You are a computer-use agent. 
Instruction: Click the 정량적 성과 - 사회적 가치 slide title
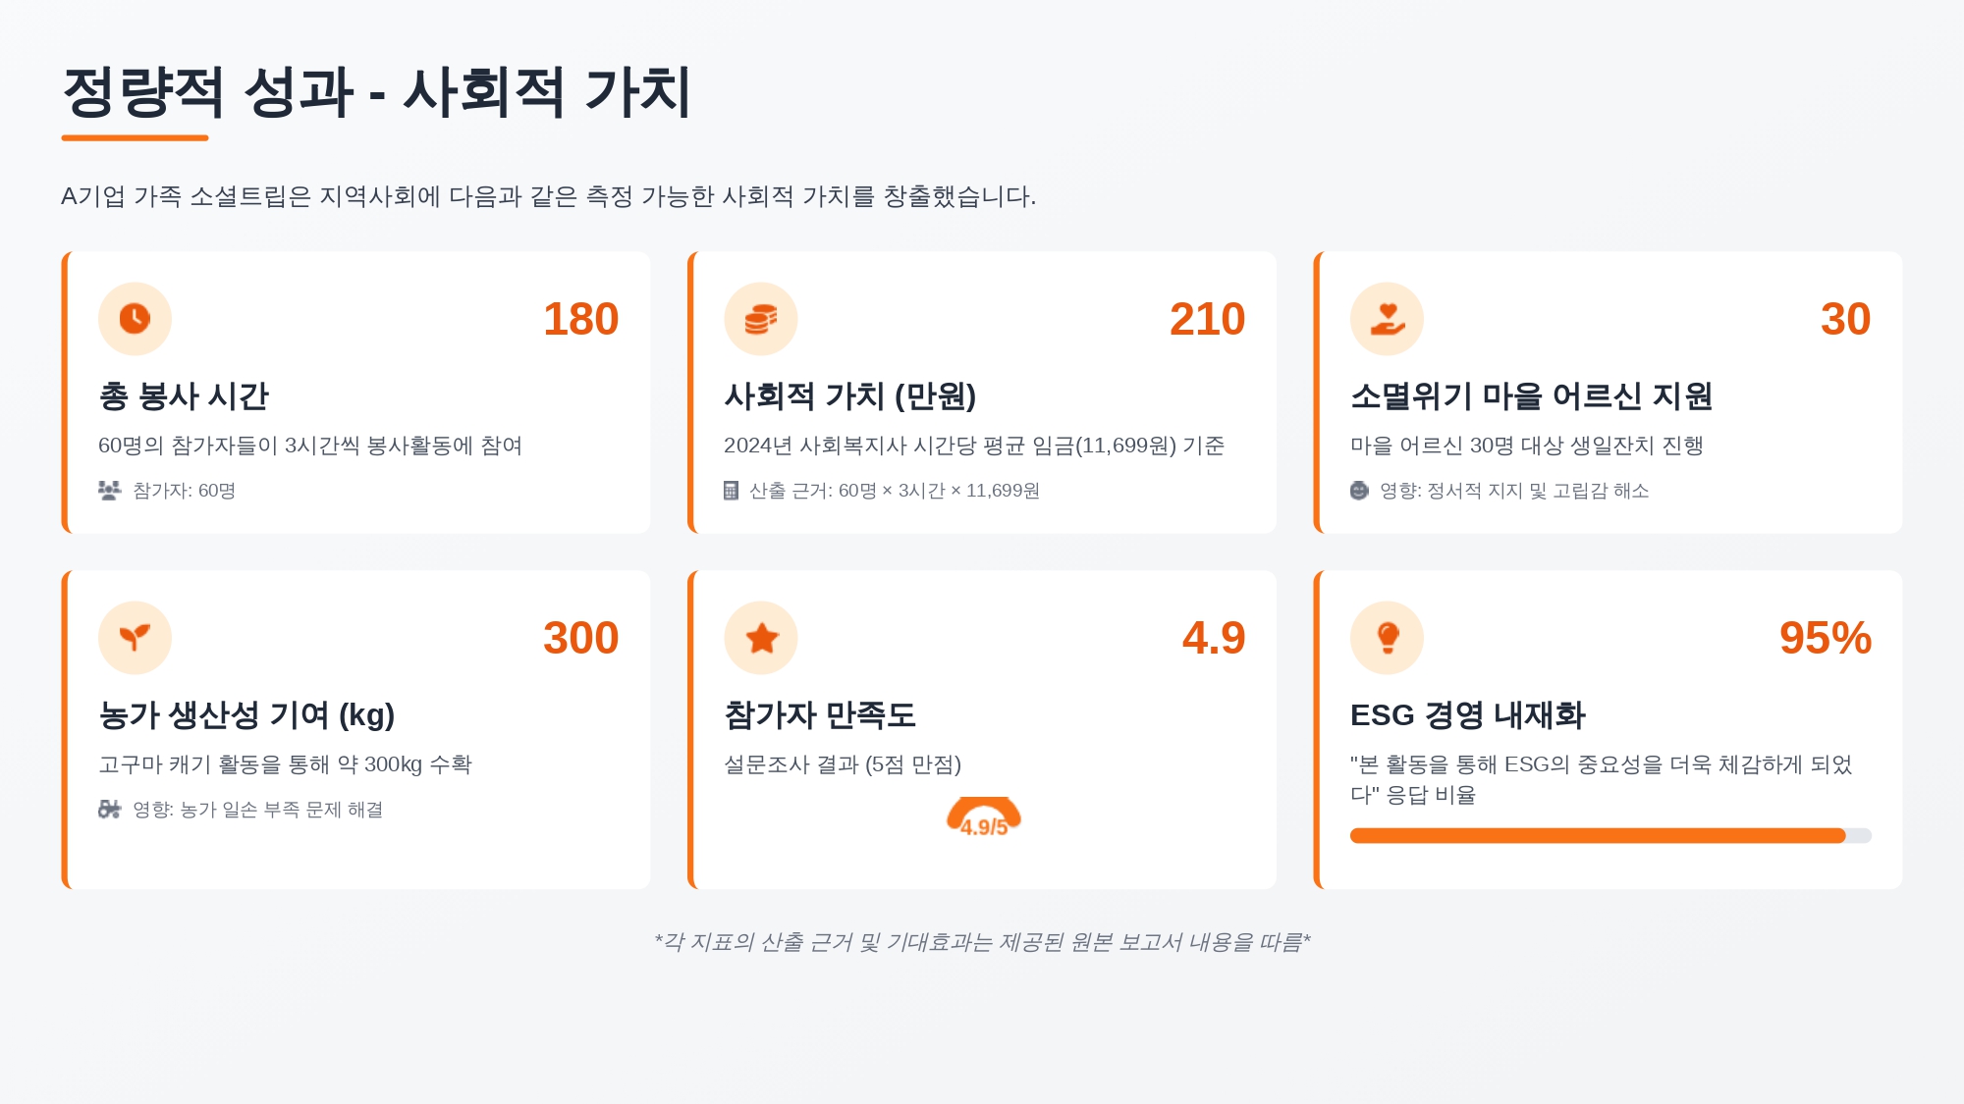[377, 93]
